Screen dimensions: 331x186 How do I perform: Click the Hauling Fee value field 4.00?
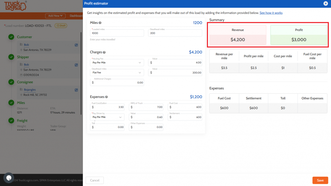click(175, 63)
